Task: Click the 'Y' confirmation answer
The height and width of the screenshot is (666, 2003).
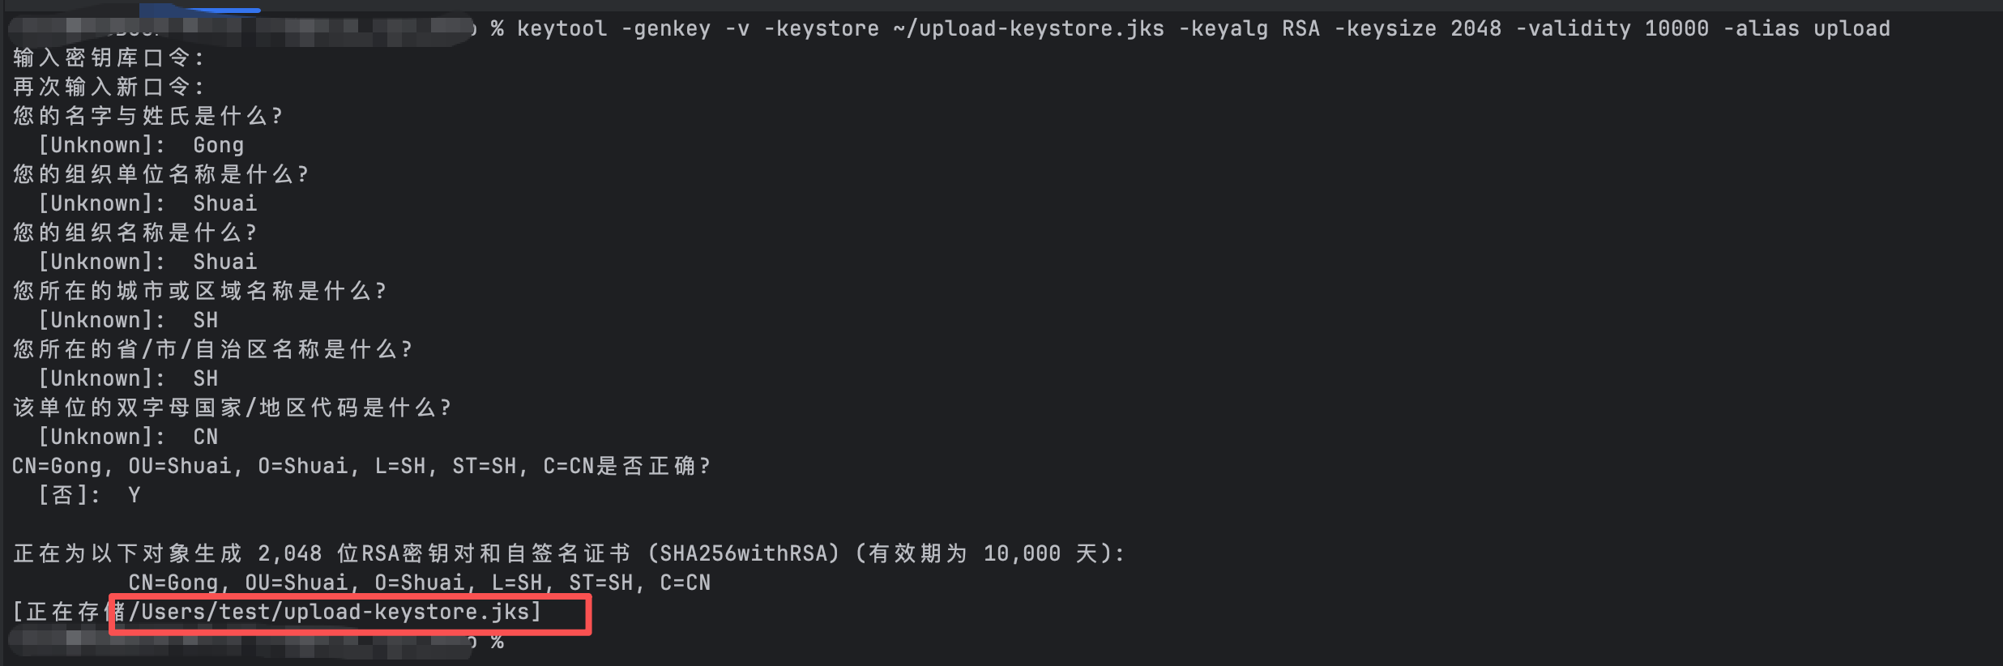Action: [x=135, y=495]
